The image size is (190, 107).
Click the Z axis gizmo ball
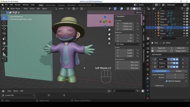click(x=105, y=17)
